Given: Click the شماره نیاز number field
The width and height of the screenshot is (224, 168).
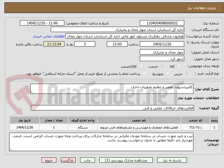Looking at the screenshot, I should tap(162, 23).
